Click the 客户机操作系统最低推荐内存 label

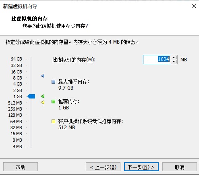(91, 122)
